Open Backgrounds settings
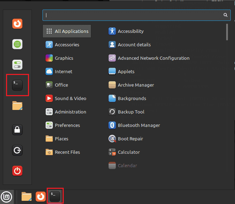This screenshot has height=204, width=235. point(127,99)
